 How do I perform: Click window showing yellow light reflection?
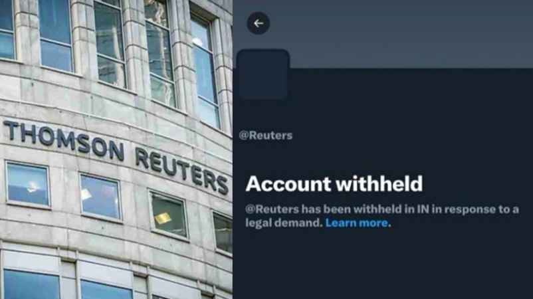click(169, 214)
